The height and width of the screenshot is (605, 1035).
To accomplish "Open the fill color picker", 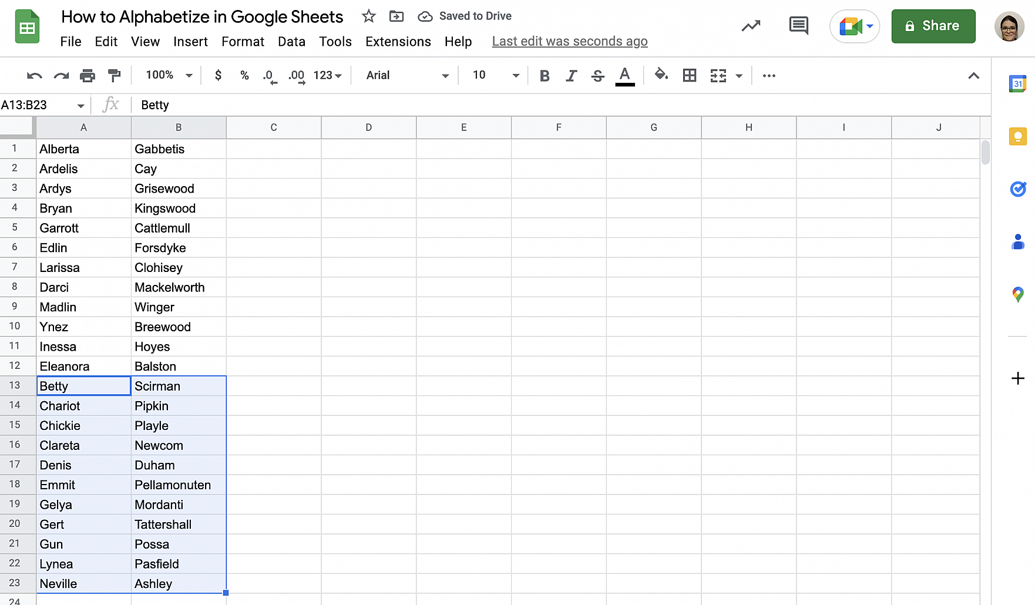I will (x=661, y=75).
